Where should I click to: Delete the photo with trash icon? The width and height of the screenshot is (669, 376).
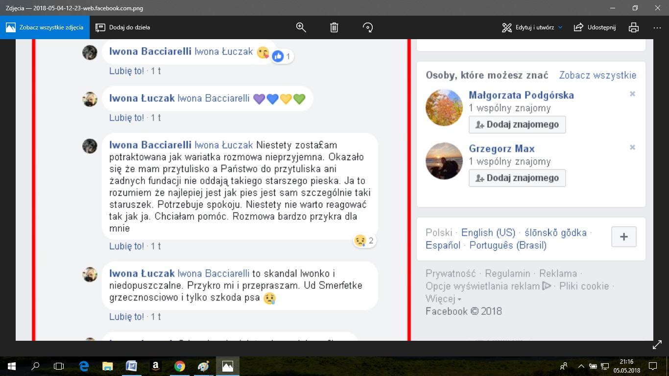(x=334, y=27)
